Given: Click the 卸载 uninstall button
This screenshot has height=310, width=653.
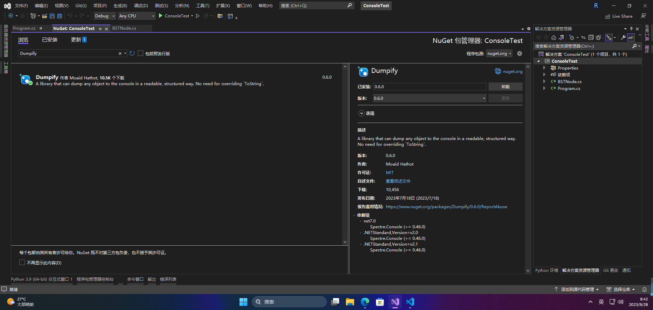Looking at the screenshot, I should pos(506,87).
